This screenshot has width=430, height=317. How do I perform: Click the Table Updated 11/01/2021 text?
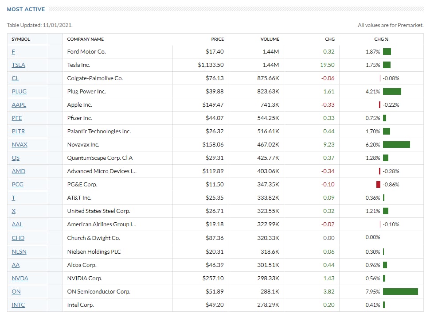tap(40, 25)
